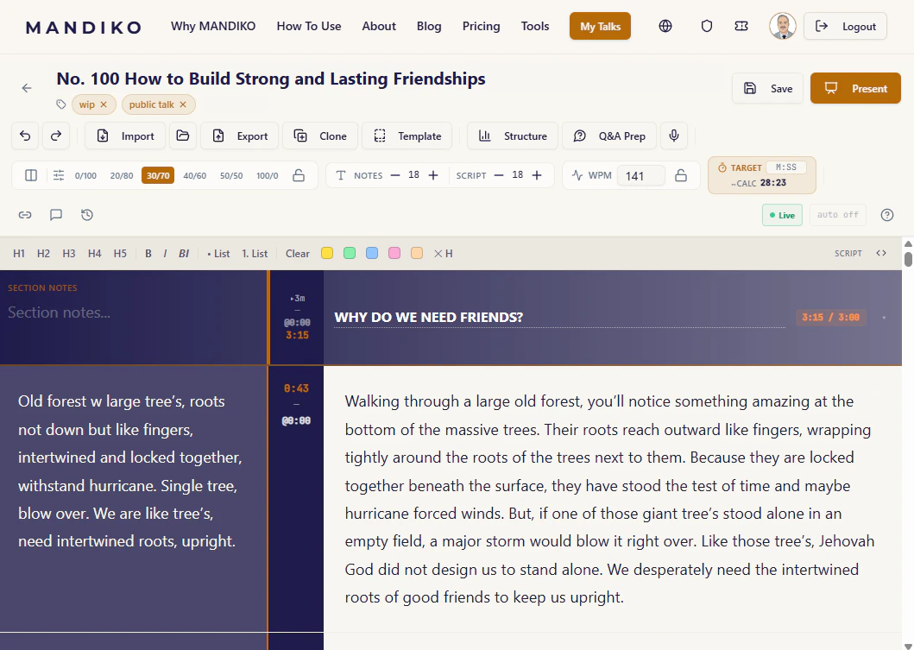Increase the NOTES font size

pyautogui.click(x=433, y=175)
